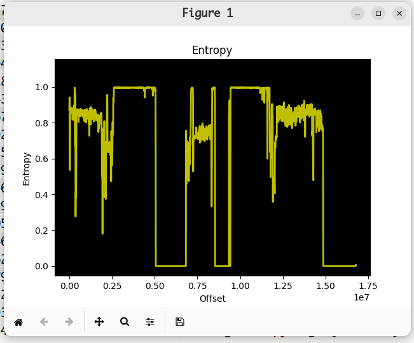414x343 pixels.
Task: Save the figure with the disk icon
Action: coord(180,321)
